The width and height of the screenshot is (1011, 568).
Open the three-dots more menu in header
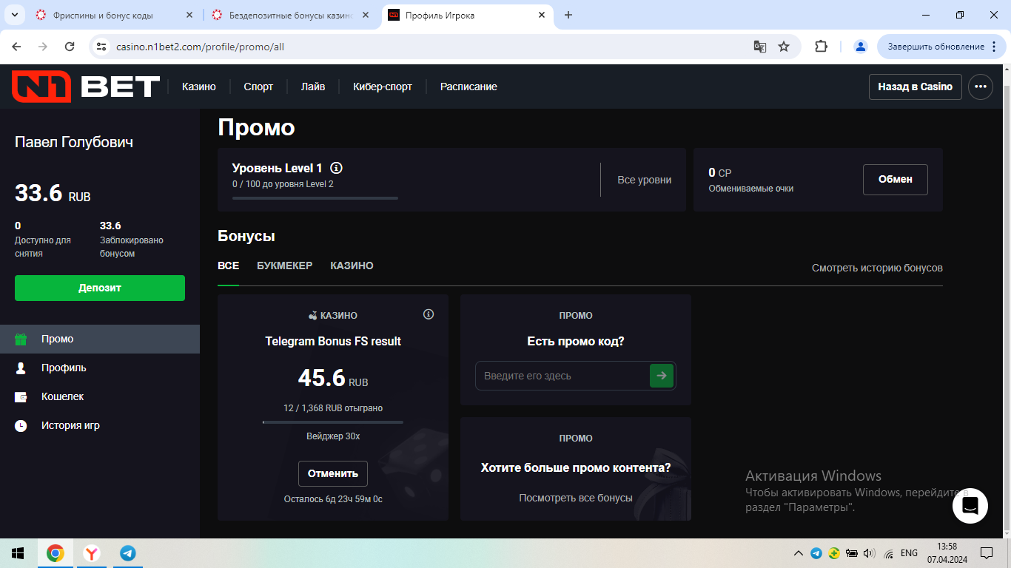tap(981, 87)
